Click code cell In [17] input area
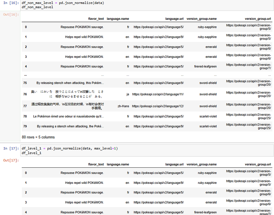The height and width of the screenshot is (215, 274). coord(147,151)
